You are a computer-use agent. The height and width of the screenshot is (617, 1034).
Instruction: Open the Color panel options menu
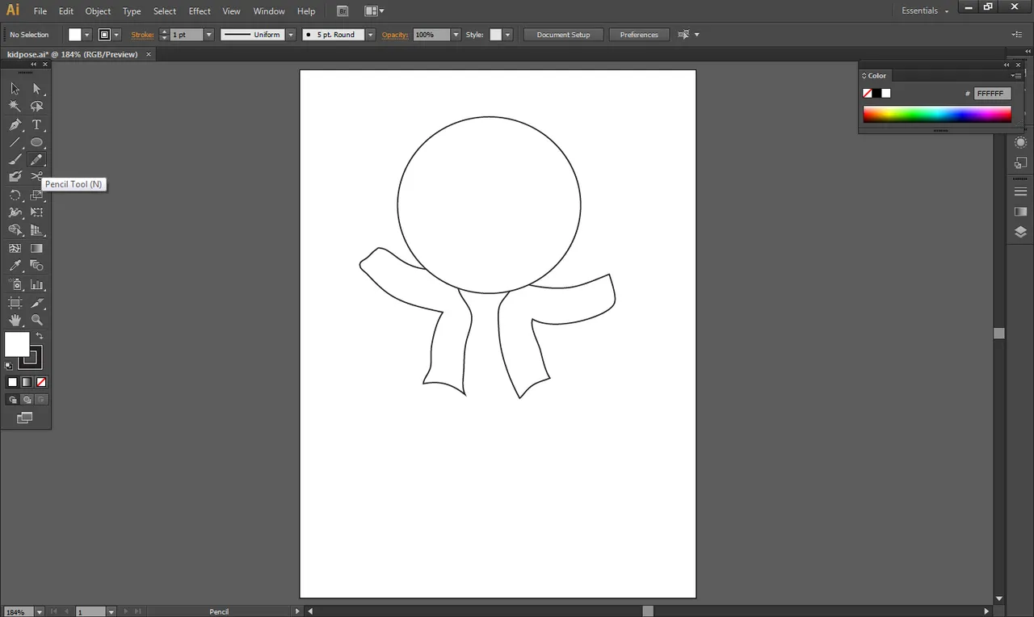pos(1016,76)
